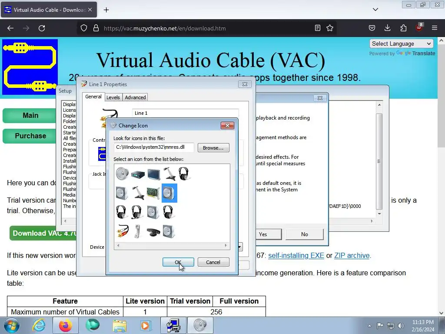Click Setup window scrollbar up arrow
The width and height of the screenshot is (445, 334).
coord(379,105)
